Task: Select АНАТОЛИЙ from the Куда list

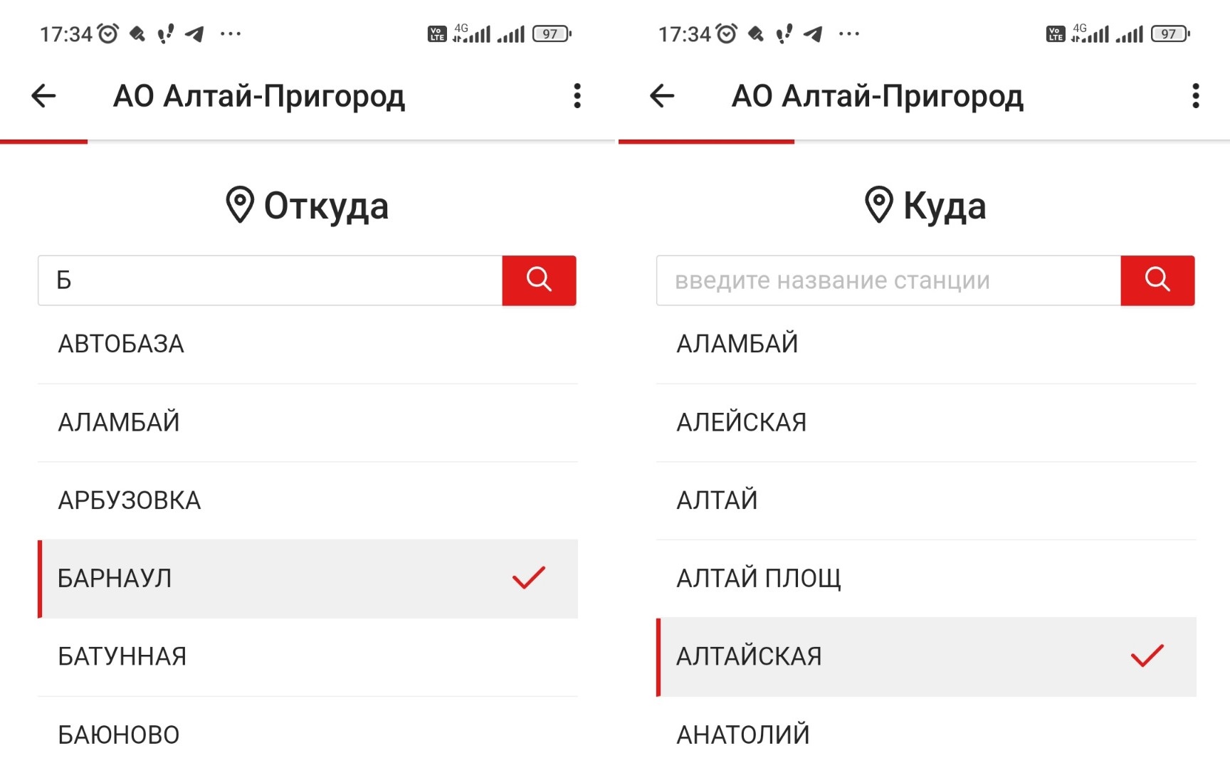Action: pos(926,733)
